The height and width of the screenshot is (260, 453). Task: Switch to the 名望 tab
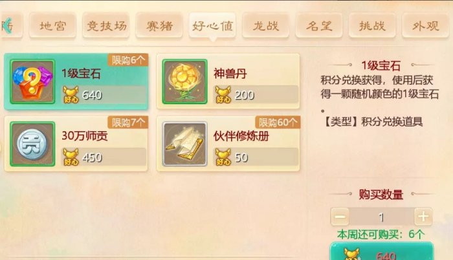coord(319,25)
